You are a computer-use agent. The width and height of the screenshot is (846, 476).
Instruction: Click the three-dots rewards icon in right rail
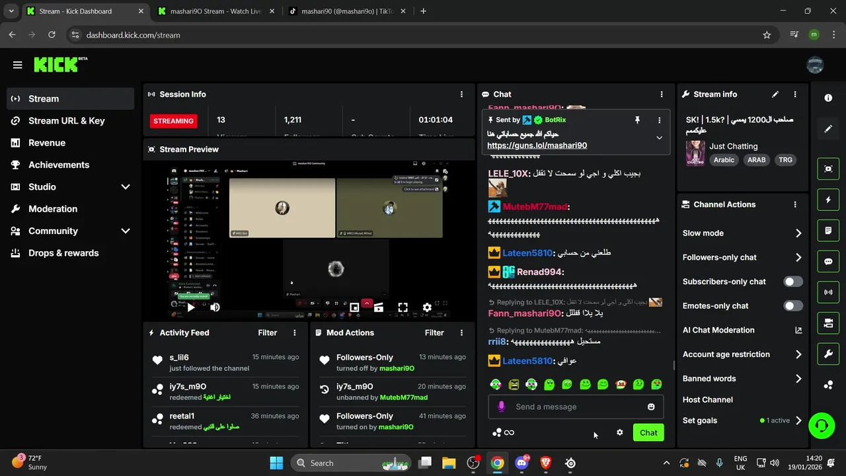828,385
